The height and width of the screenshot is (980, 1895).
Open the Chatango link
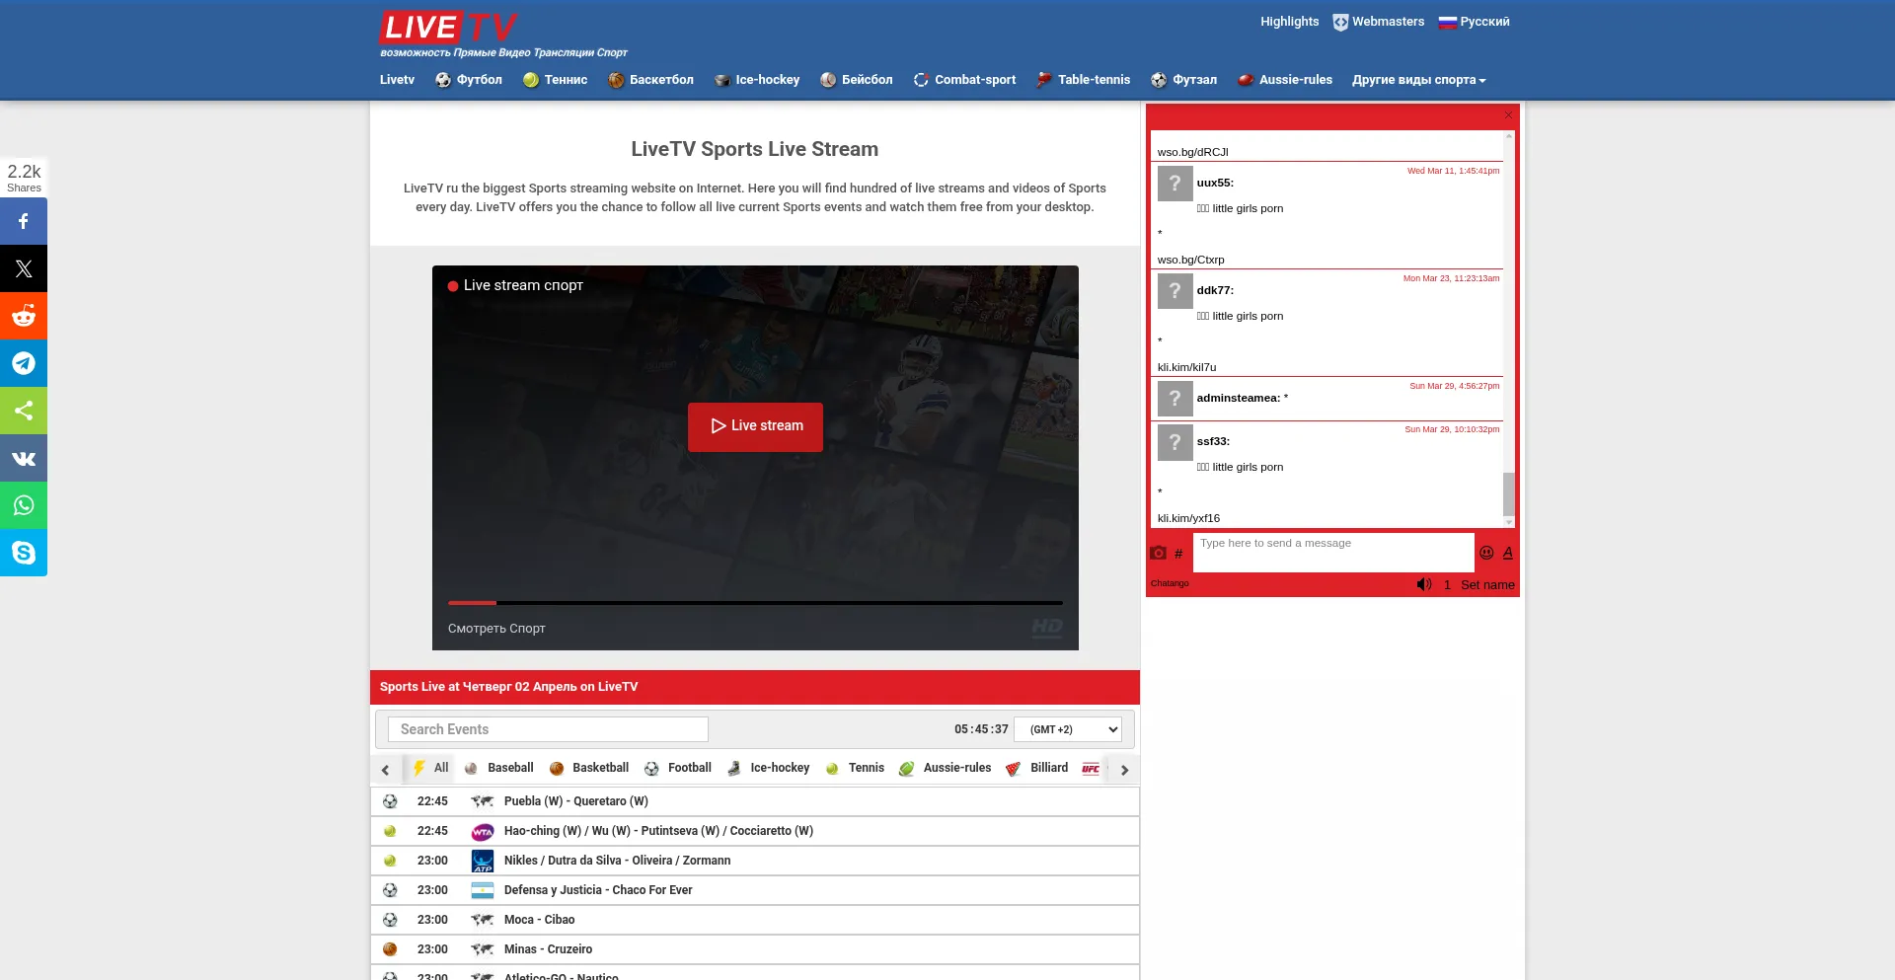tap(1170, 583)
